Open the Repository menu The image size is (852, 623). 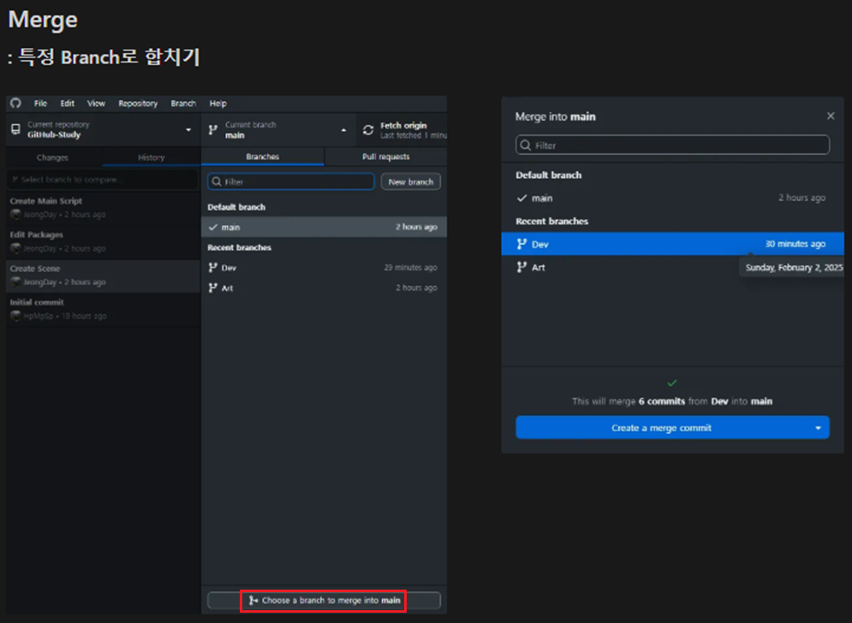[x=138, y=104]
